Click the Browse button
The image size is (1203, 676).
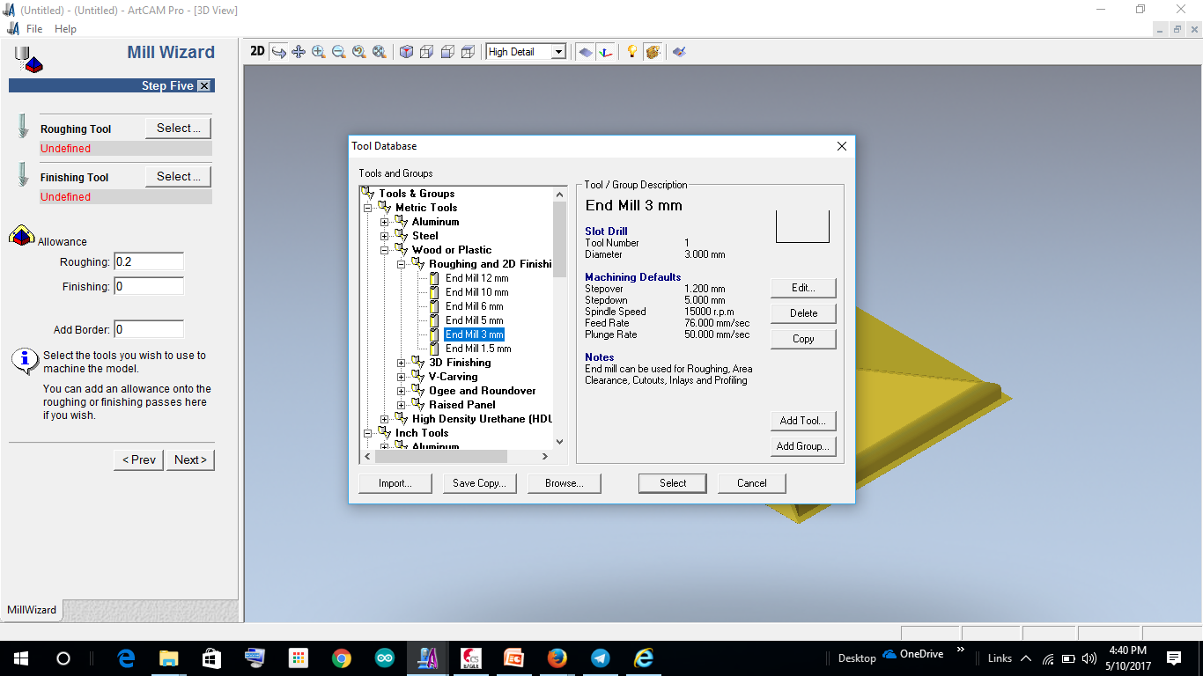[x=564, y=483]
